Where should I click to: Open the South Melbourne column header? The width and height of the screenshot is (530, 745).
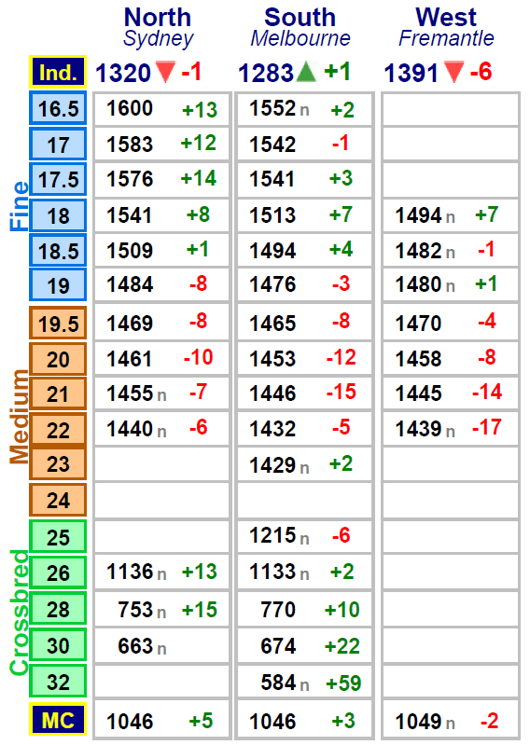300,27
